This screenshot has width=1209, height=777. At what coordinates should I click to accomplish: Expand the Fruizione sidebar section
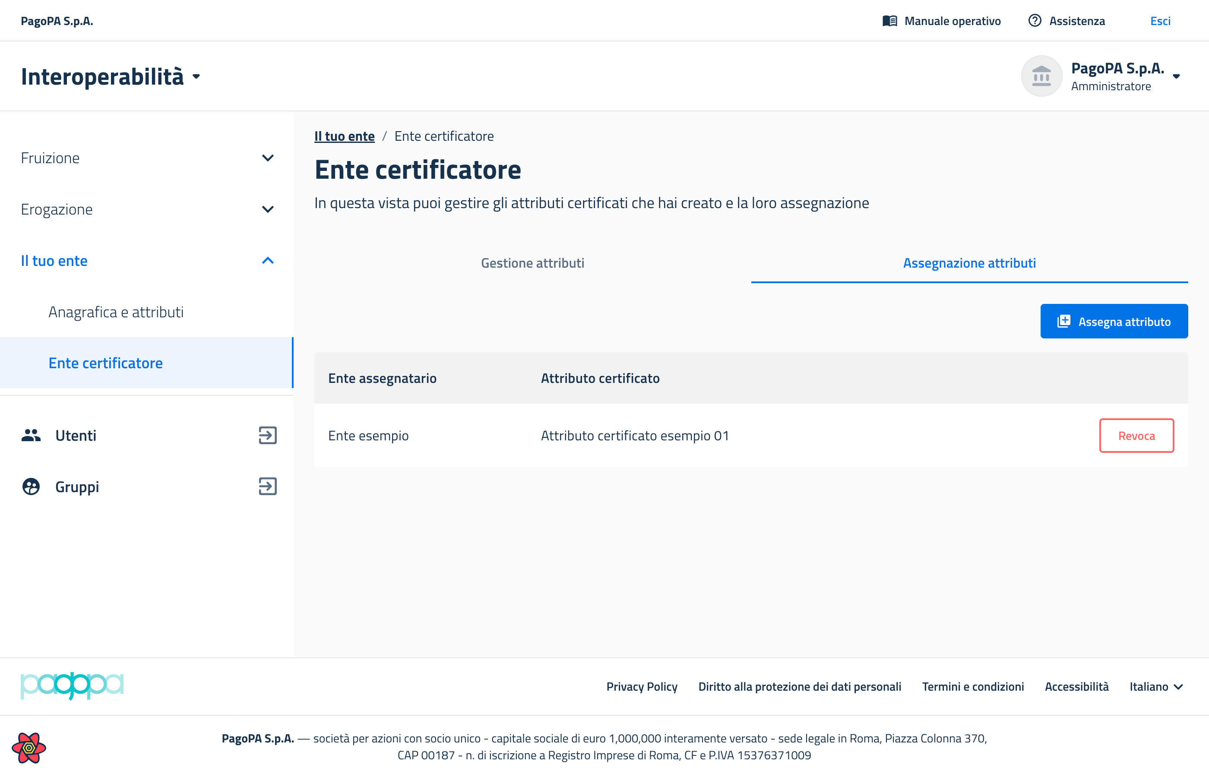pos(147,158)
